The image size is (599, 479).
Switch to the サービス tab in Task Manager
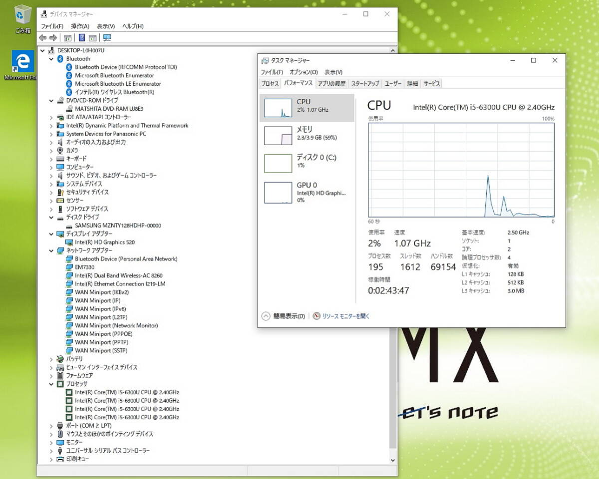point(432,84)
